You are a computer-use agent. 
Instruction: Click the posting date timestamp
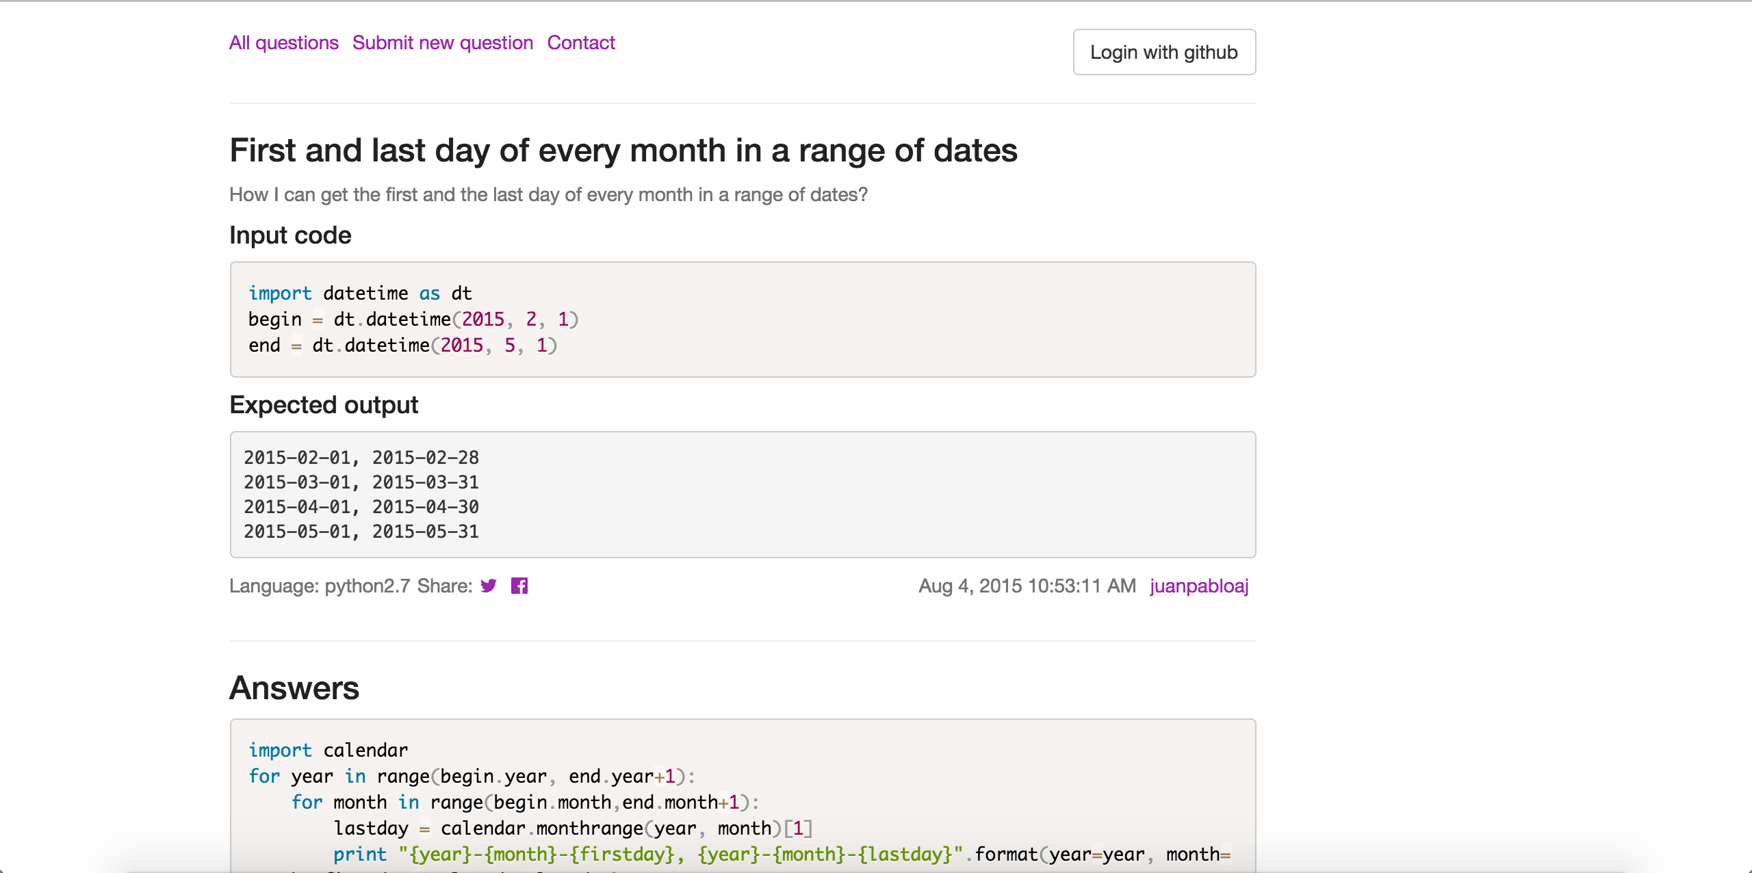[x=1027, y=586]
